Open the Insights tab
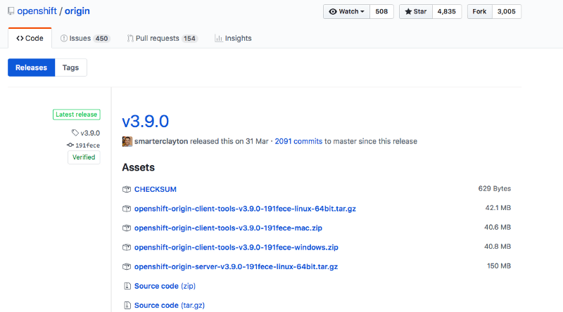 (x=233, y=39)
